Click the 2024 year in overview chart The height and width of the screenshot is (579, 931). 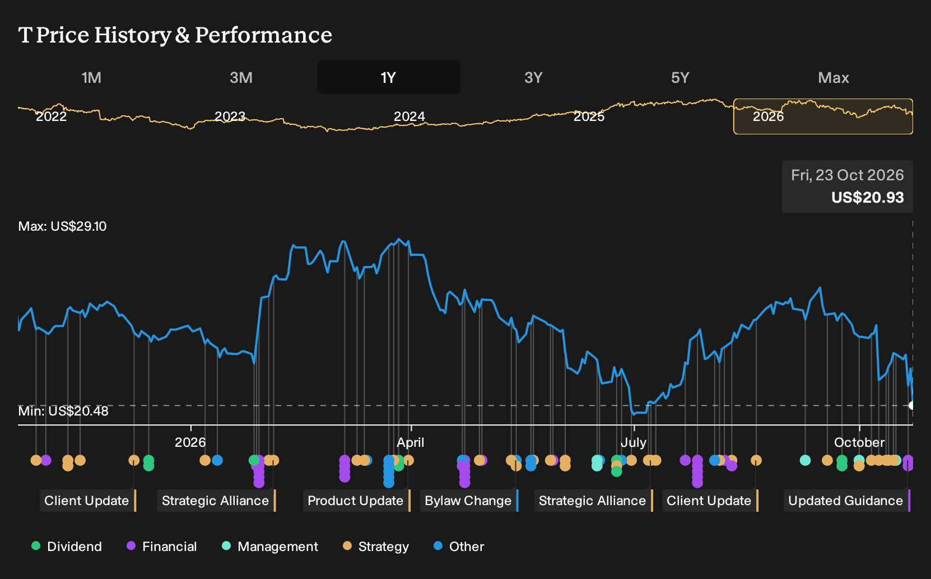coord(409,116)
